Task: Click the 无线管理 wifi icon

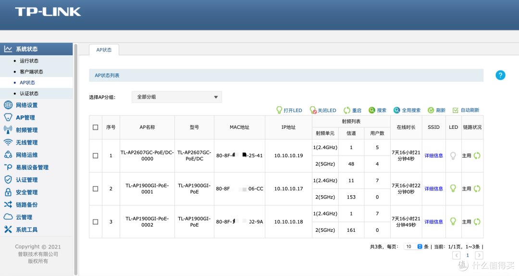Action: click(8, 142)
